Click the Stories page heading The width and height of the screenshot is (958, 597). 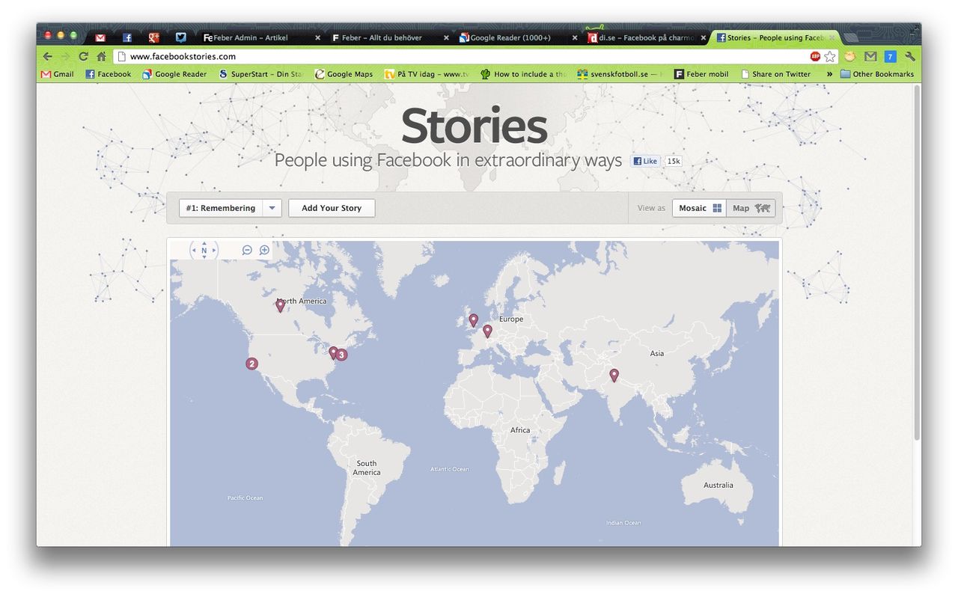click(x=475, y=126)
